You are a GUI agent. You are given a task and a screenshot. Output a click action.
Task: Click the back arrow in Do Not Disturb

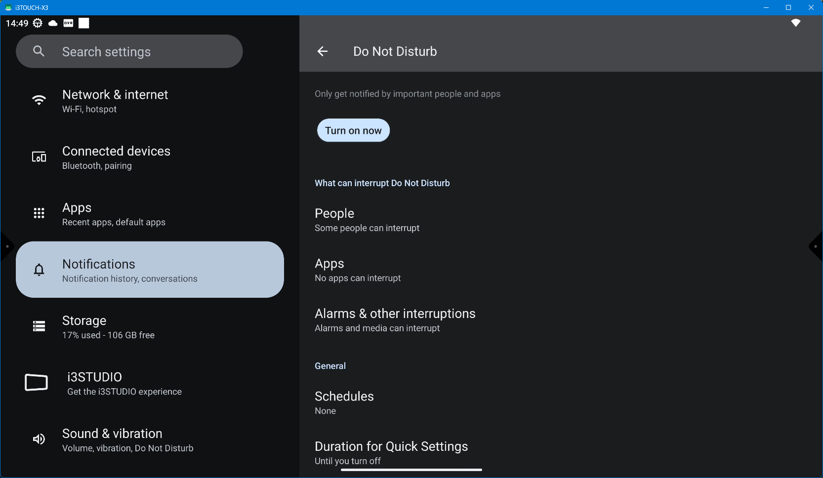[323, 51]
